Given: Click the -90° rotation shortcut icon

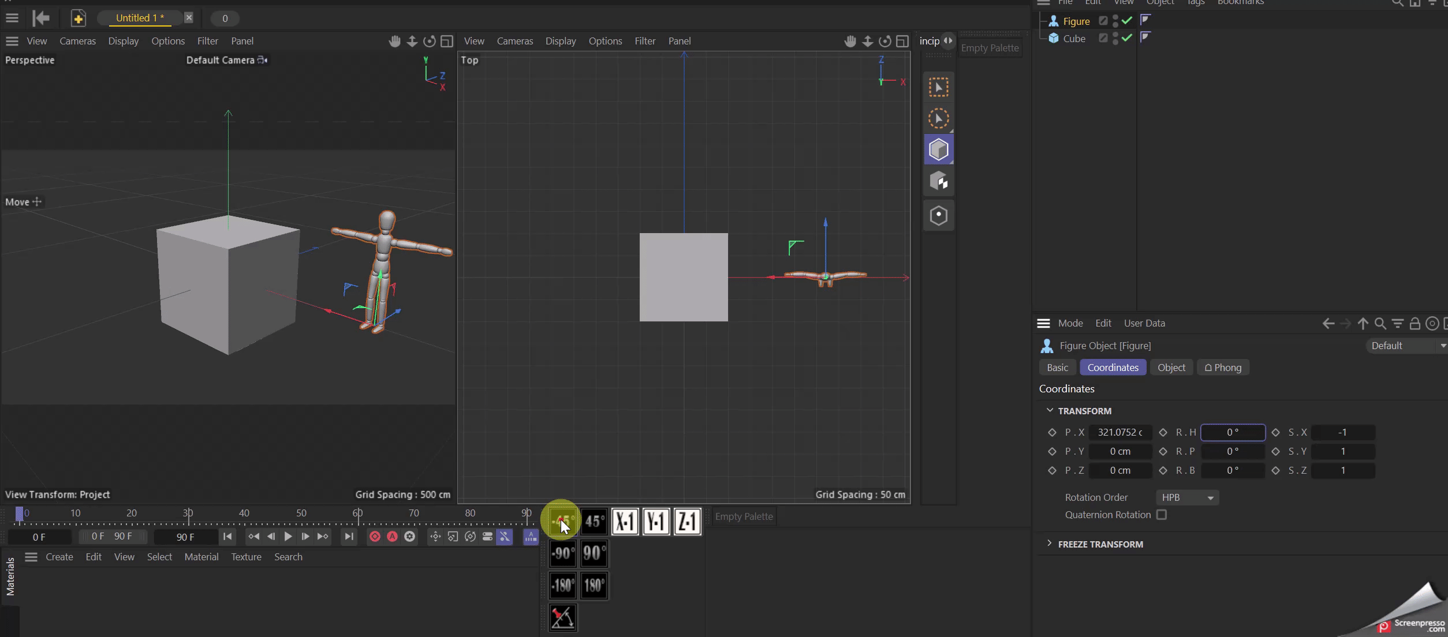Looking at the screenshot, I should (x=562, y=553).
